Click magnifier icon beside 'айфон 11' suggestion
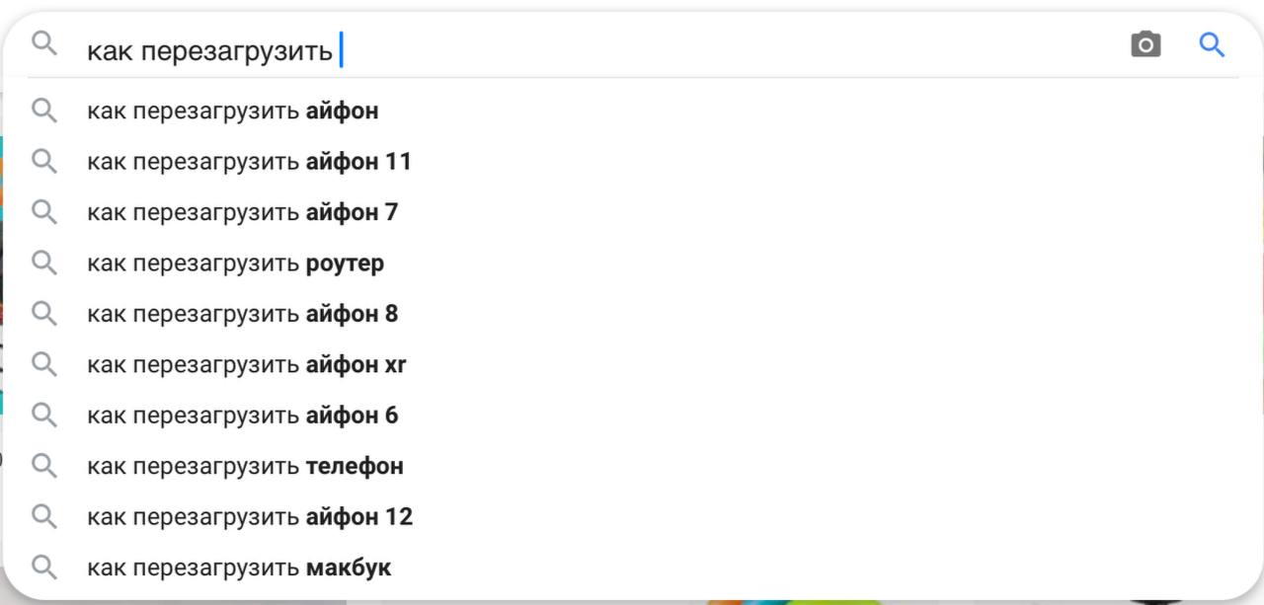Screen dimensions: 1264x605 [x=44, y=161]
